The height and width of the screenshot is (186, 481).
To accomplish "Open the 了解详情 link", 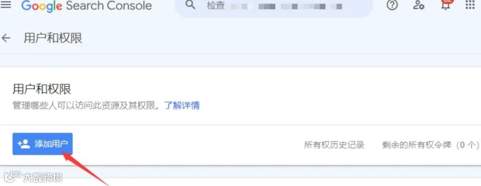I will pos(182,106).
